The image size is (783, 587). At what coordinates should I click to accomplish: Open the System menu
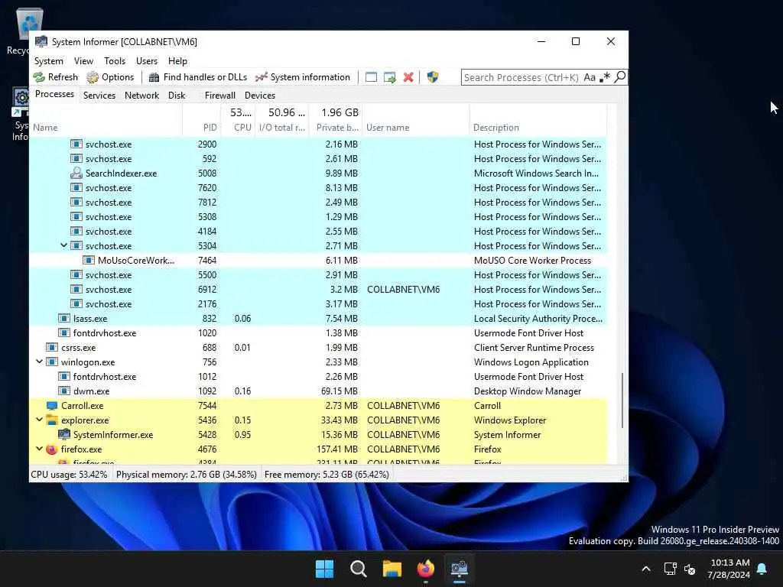pos(48,61)
